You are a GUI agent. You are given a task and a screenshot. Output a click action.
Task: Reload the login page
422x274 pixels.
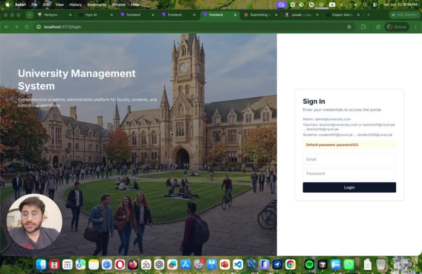tap(26, 27)
